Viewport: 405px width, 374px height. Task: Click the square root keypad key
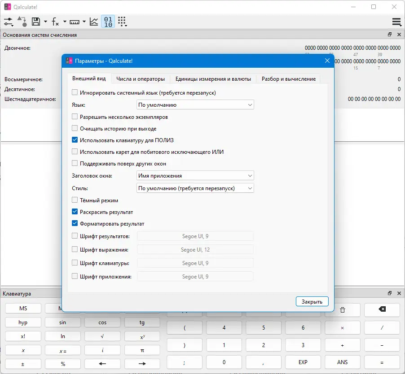point(102,336)
